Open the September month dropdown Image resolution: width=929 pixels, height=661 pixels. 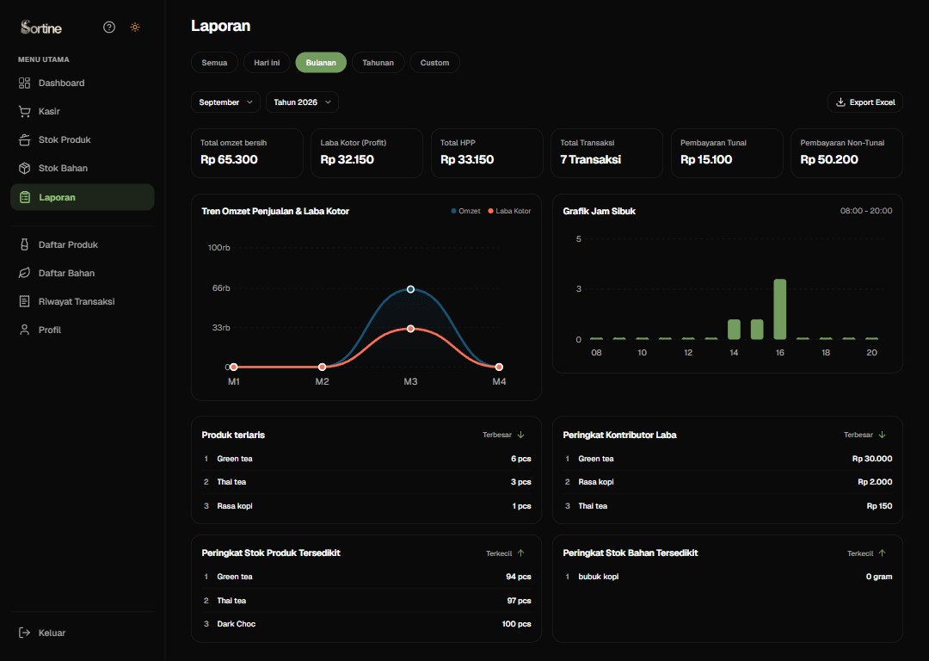click(225, 102)
